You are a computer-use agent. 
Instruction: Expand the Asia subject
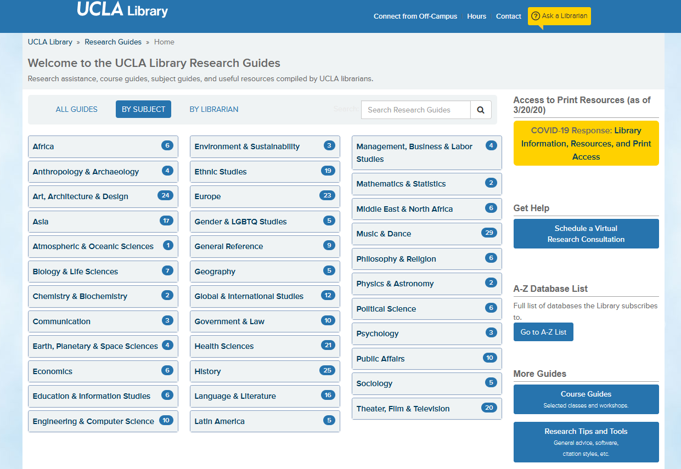click(x=103, y=222)
